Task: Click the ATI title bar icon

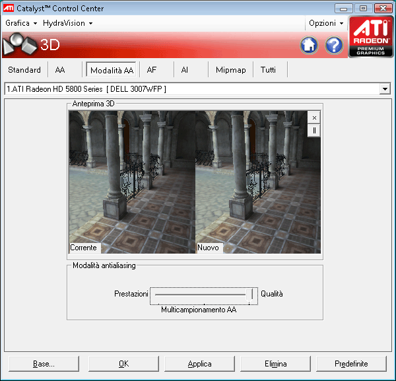Action: click(9, 8)
